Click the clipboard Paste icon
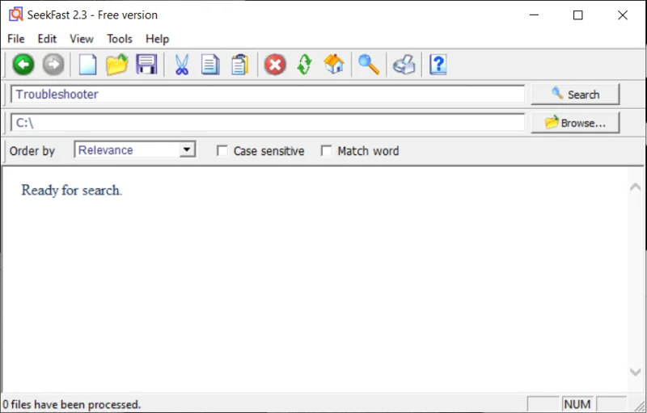The height and width of the screenshot is (413, 647). coord(239,65)
